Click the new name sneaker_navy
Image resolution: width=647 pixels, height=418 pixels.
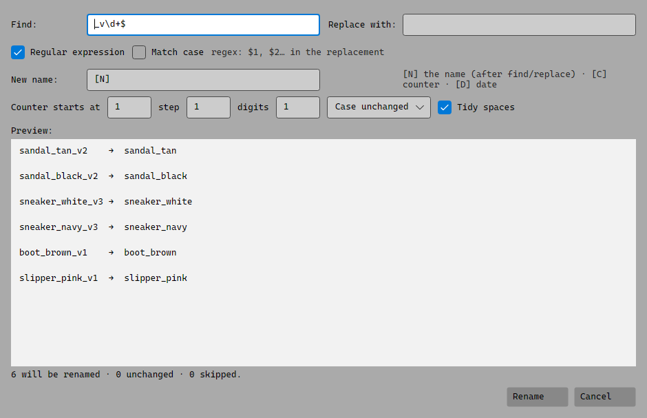point(156,227)
